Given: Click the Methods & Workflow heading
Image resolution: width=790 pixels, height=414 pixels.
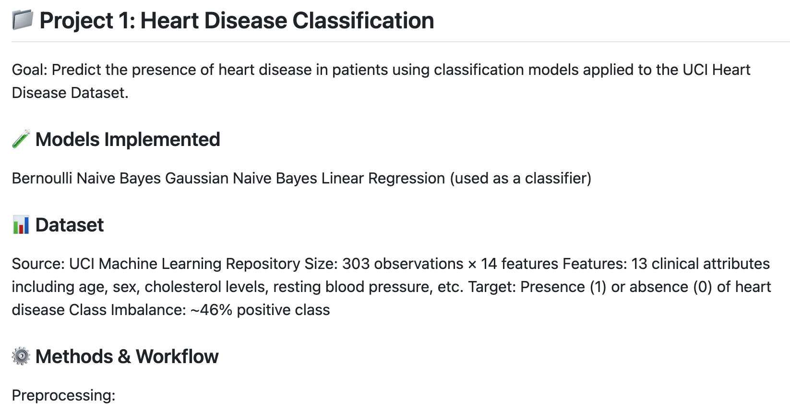Looking at the screenshot, I should tap(127, 356).
